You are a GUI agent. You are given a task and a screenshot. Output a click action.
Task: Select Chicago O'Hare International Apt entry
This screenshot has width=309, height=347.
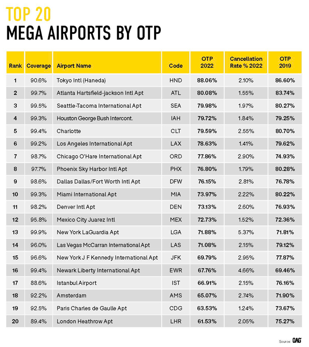click(x=99, y=156)
